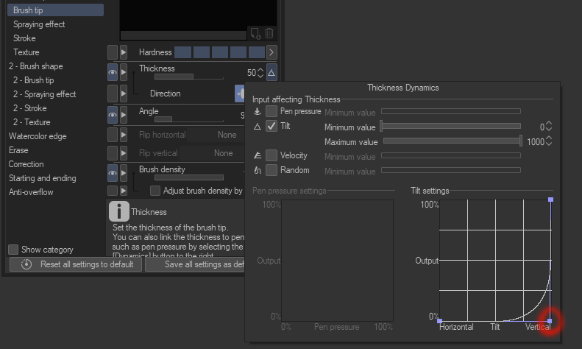Viewport: 582px width, 349px height.
Task: Expand the Thickness row arrow
Action: click(x=124, y=72)
